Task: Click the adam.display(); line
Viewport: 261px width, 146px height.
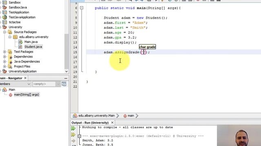Action: (120, 42)
